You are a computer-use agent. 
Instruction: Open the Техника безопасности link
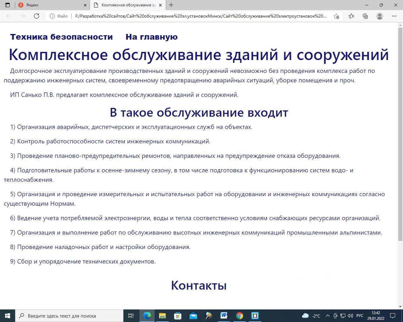pyautogui.click(x=61, y=37)
